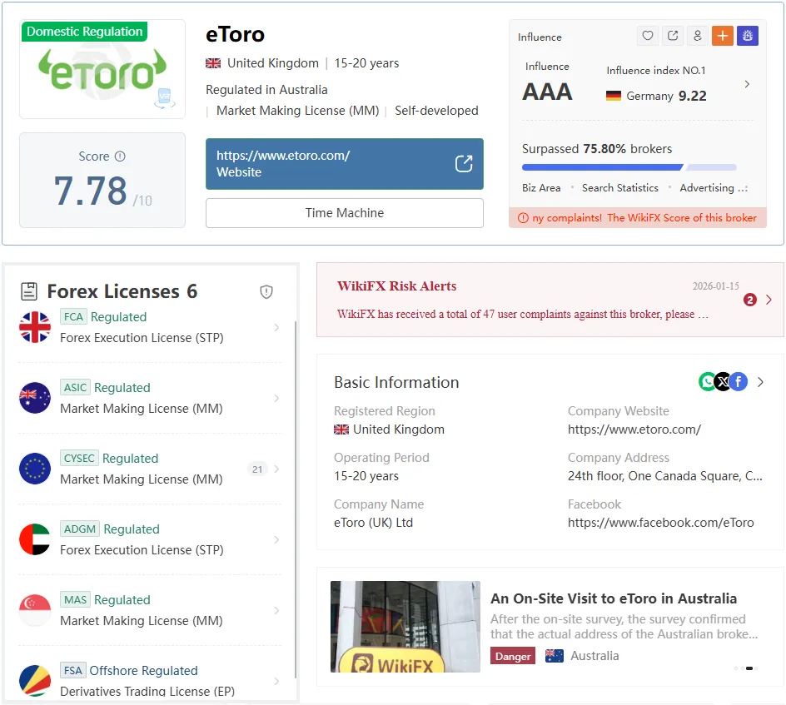The width and height of the screenshot is (786, 705).
Task: Expand WikiFX Risk Alerts chevron
Action: click(x=769, y=300)
